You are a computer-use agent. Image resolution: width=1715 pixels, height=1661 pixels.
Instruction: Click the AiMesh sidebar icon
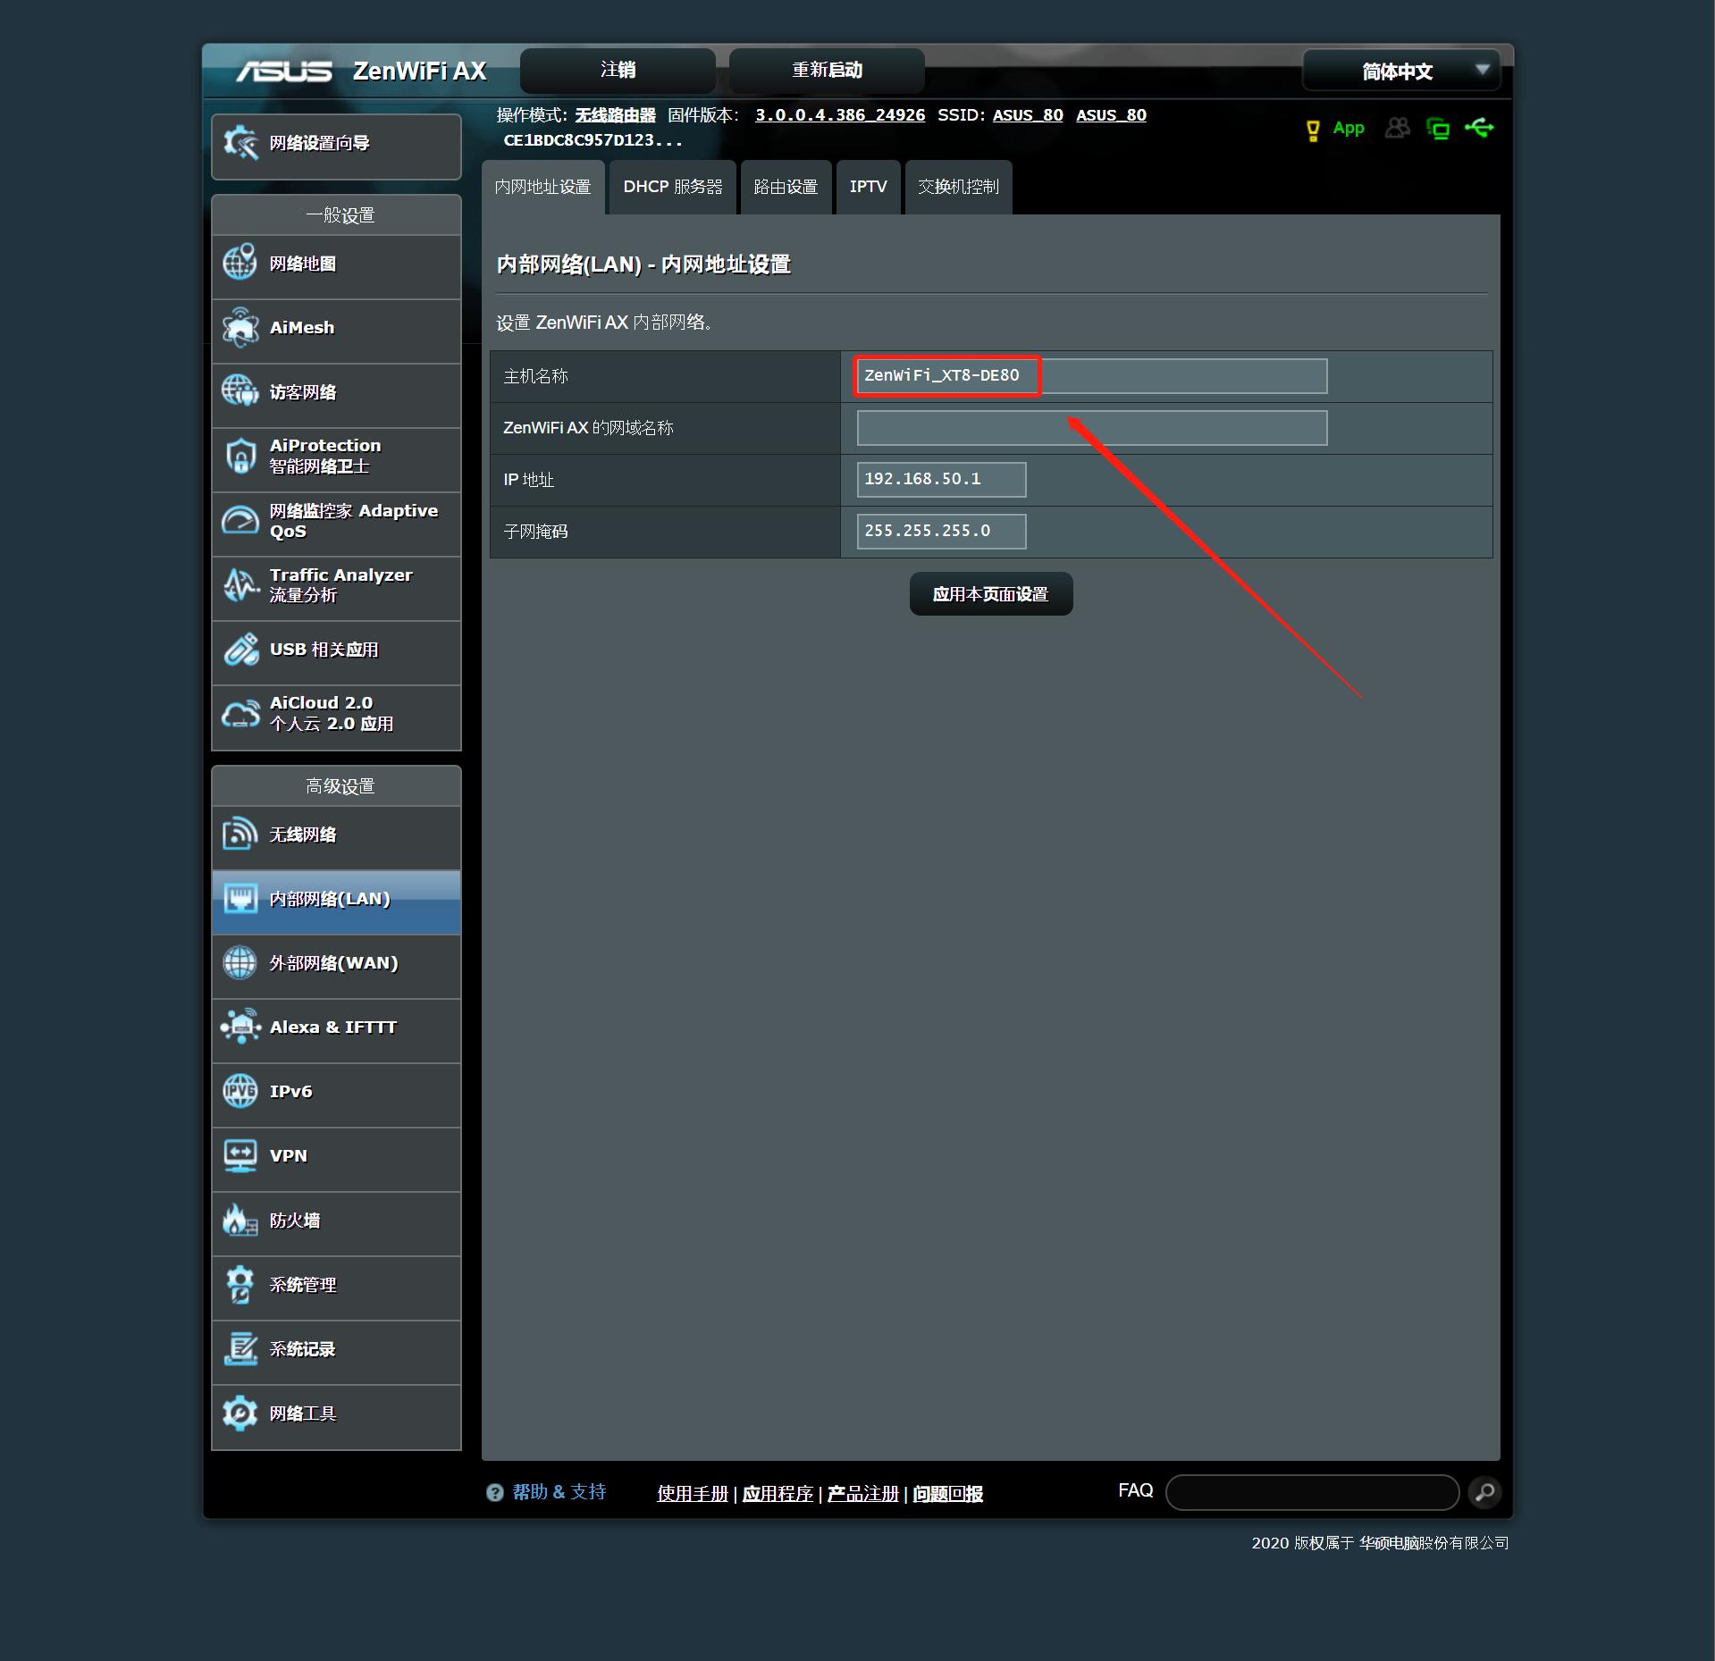(240, 328)
